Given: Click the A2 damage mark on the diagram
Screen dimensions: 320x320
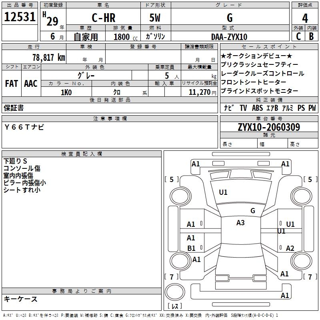Looking at the screenshot, I should click(x=290, y=248).
